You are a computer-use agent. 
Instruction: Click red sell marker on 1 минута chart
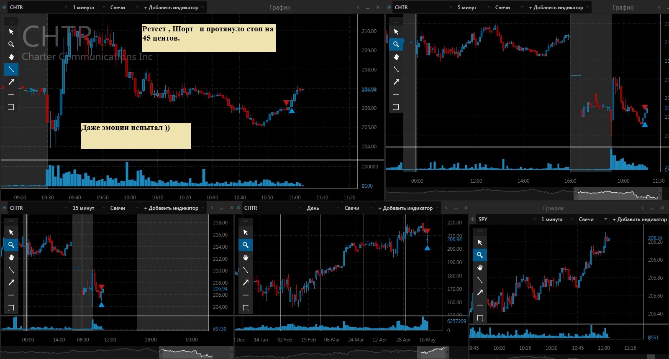coord(286,103)
